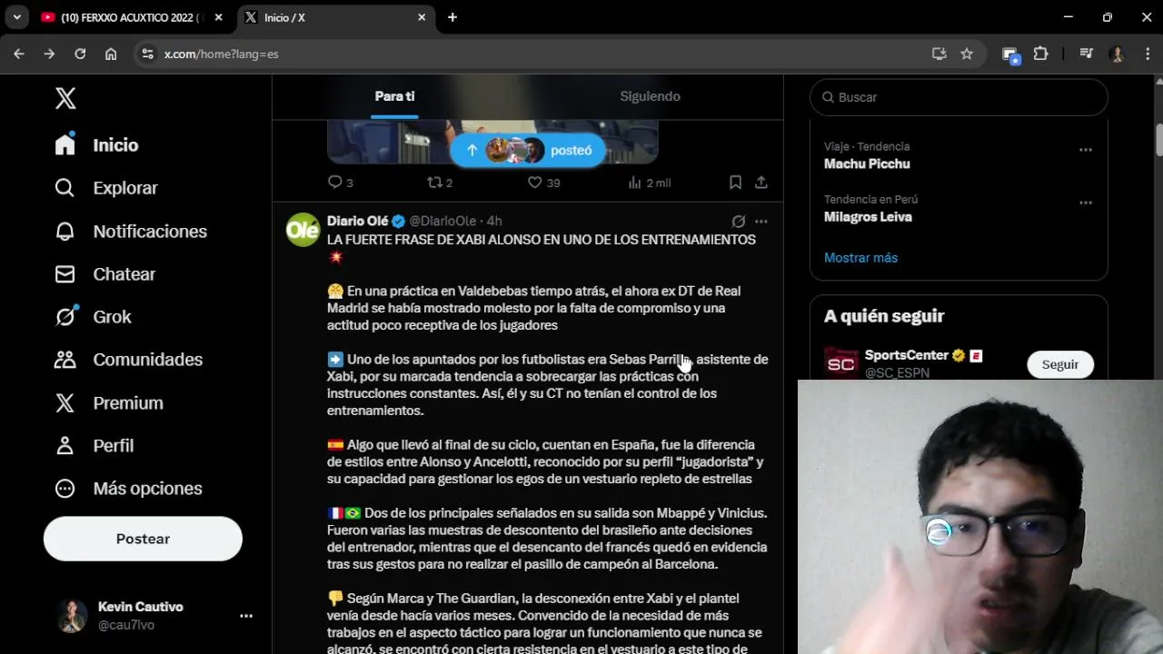The height and width of the screenshot is (654, 1163).
Task: Click the site information icon in address bar
Action: click(148, 54)
